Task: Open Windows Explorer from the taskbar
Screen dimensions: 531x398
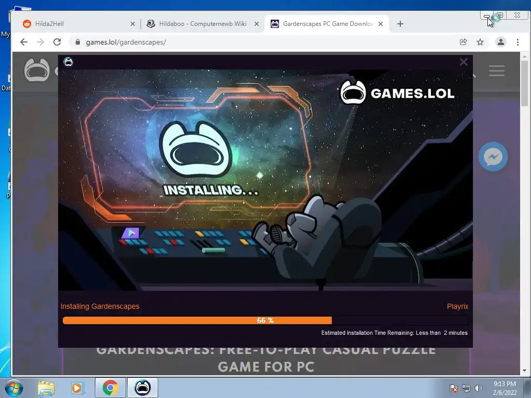Action: point(46,388)
